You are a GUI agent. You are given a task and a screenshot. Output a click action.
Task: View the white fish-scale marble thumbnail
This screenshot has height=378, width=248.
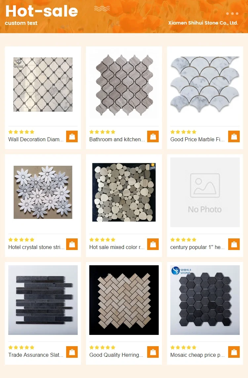tap(205, 85)
